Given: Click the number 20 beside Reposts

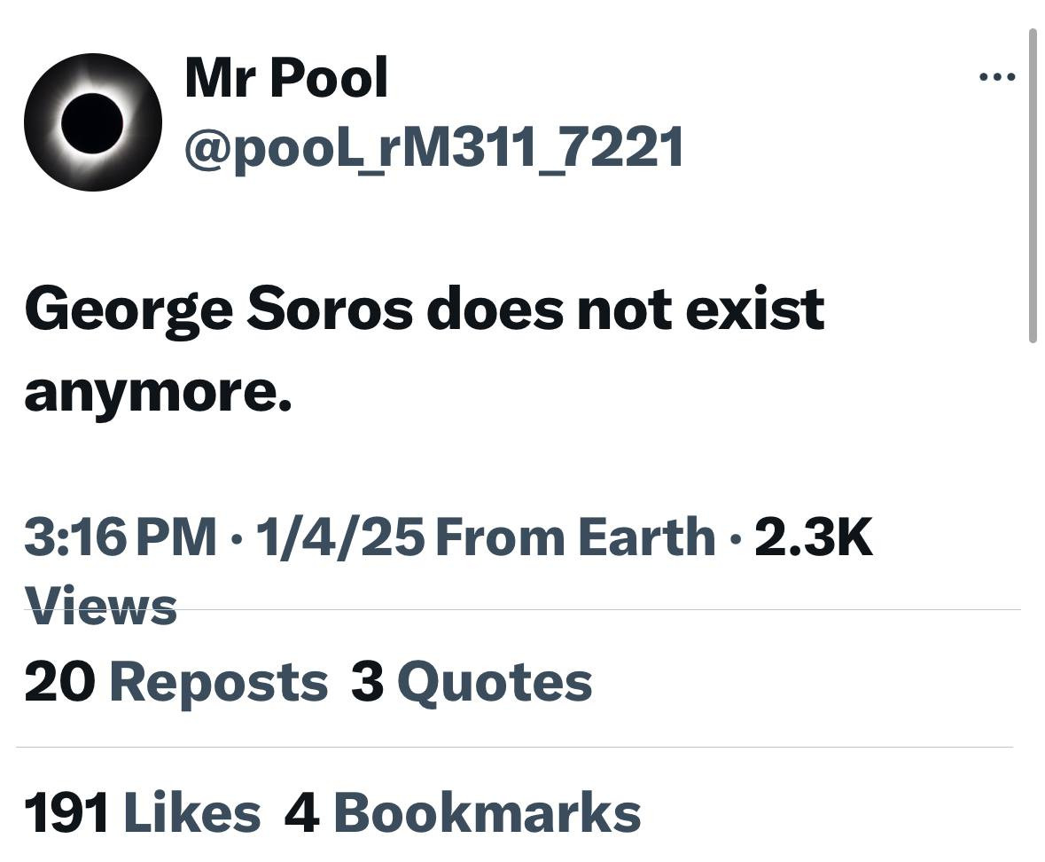Looking at the screenshot, I should pos(59,683).
